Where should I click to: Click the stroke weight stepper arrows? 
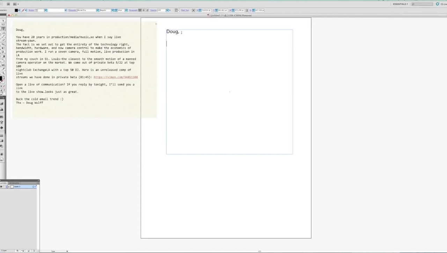click(x=36, y=10)
